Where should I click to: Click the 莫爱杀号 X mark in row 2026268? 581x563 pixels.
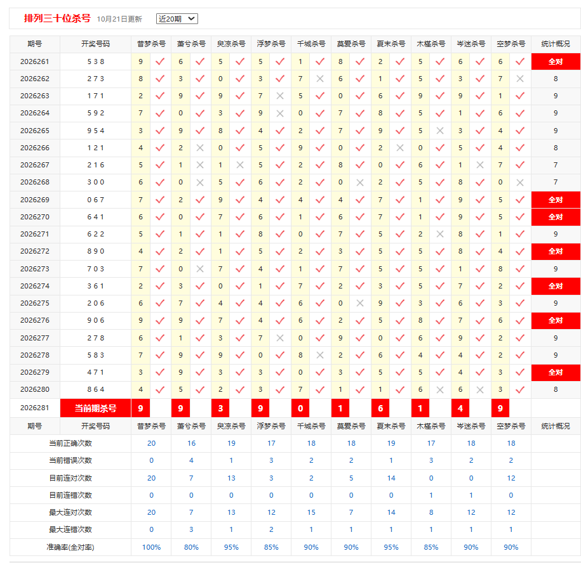[x=360, y=183]
